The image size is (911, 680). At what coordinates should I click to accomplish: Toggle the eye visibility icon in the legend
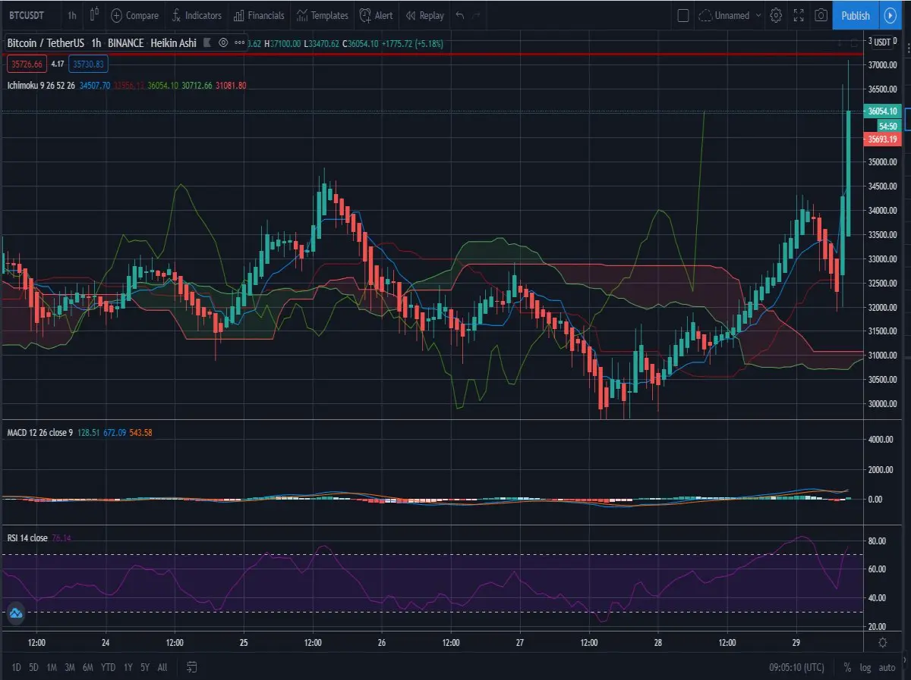[223, 43]
